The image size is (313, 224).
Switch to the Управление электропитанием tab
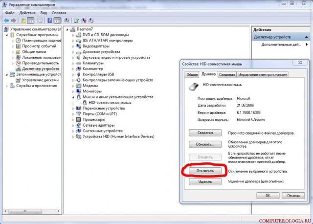coord(263,74)
